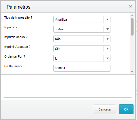Expand the Imprimir Acessos dropdown arrow

click(107, 49)
